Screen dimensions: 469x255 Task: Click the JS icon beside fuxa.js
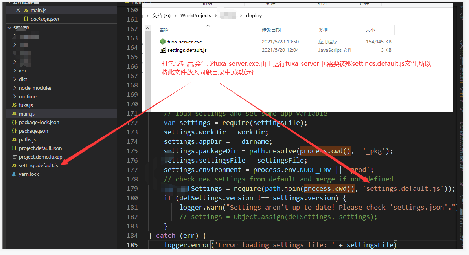[14, 105]
